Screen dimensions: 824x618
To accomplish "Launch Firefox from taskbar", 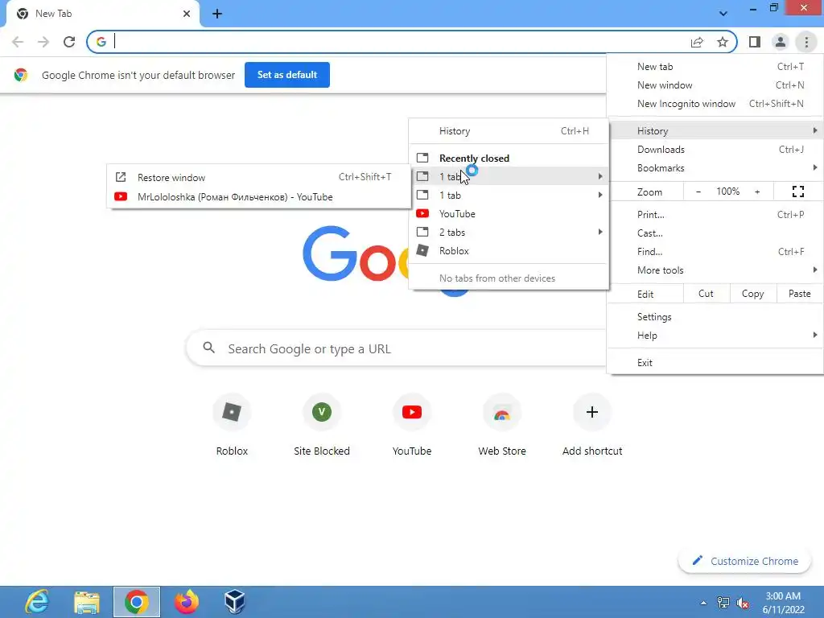I will [x=187, y=602].
